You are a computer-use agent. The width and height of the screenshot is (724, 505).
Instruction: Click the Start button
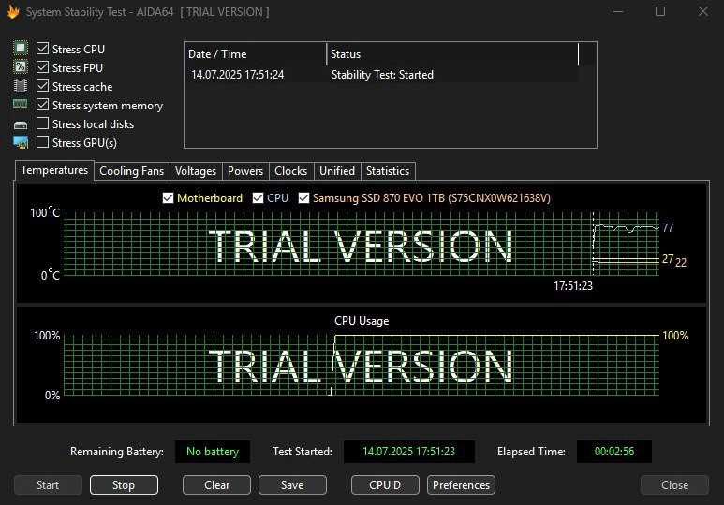(x=48, y=485)
